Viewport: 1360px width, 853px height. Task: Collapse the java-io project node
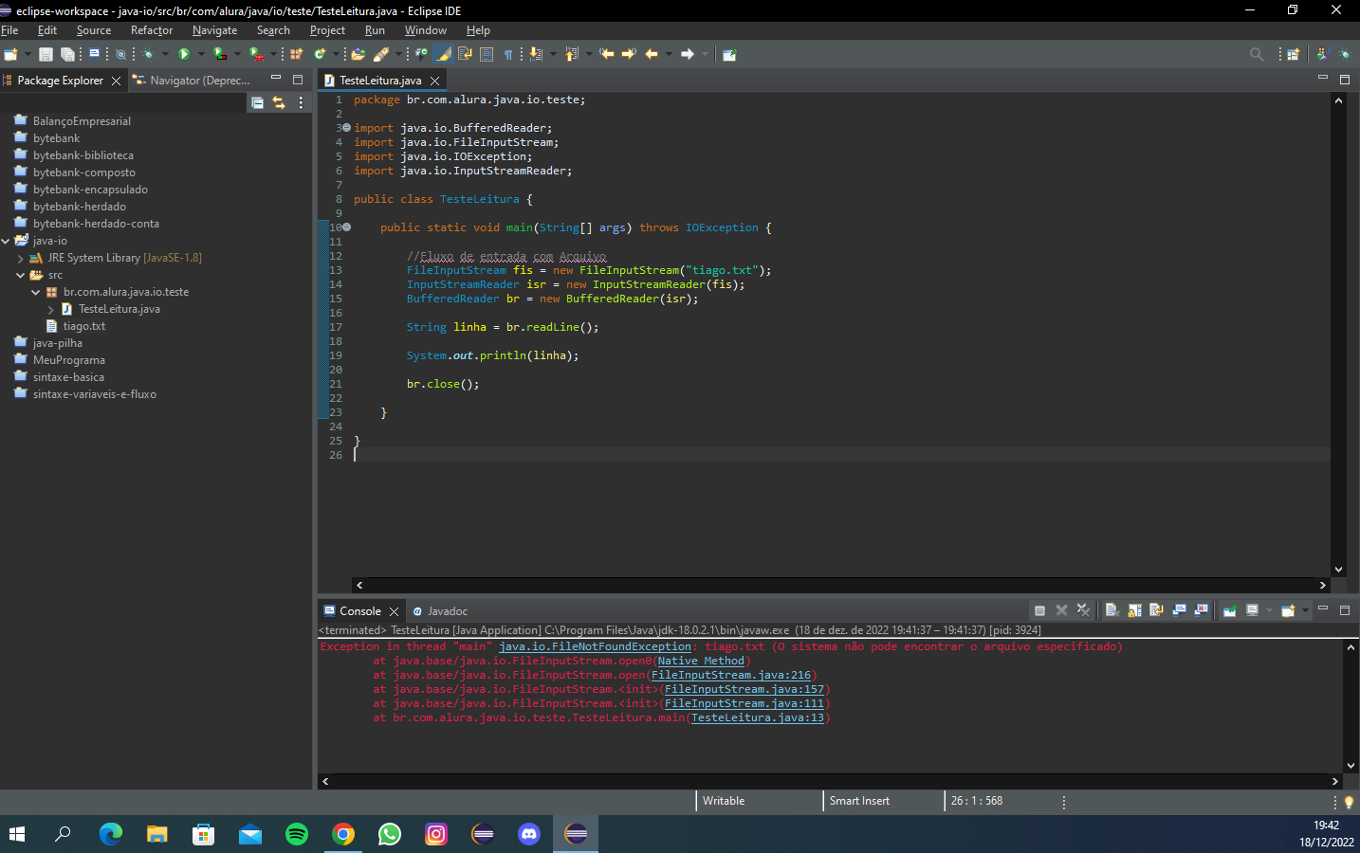(x=6, y=241)
